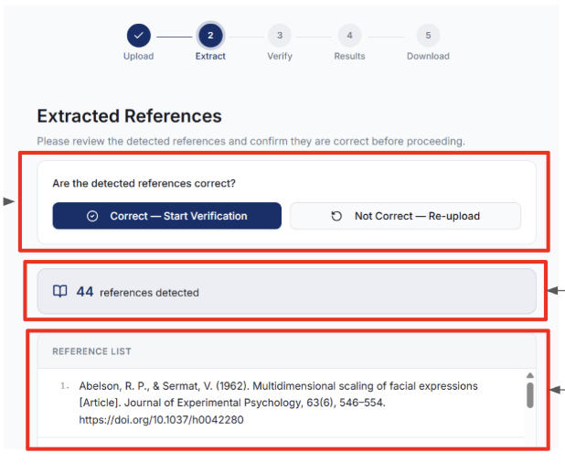Select step 4 Results circle

[349, 36]
